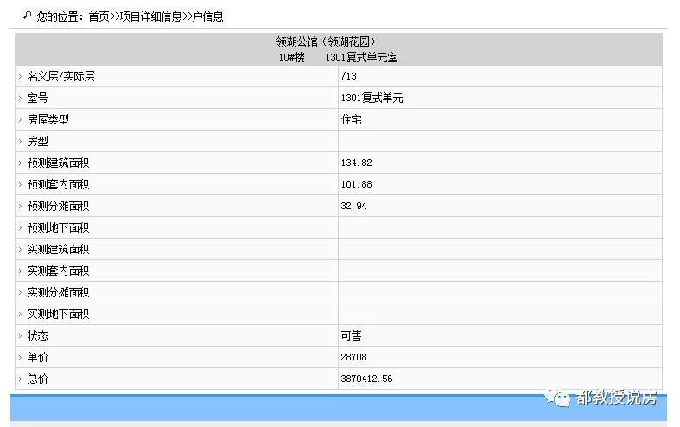Select the 室号 row label
Screen dimensions: 680x427
pyautogui.click(x=37, y=98)
